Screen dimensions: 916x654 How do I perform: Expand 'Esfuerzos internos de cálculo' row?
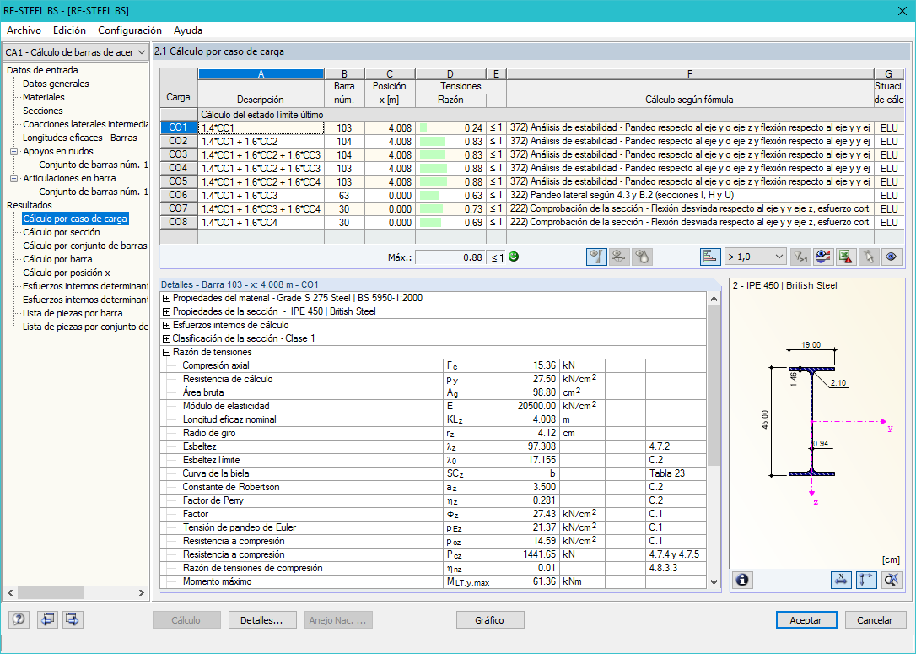[x=166, y=325]
